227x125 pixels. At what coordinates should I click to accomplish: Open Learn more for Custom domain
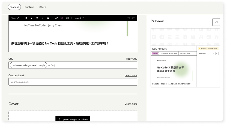coord(131,75)
